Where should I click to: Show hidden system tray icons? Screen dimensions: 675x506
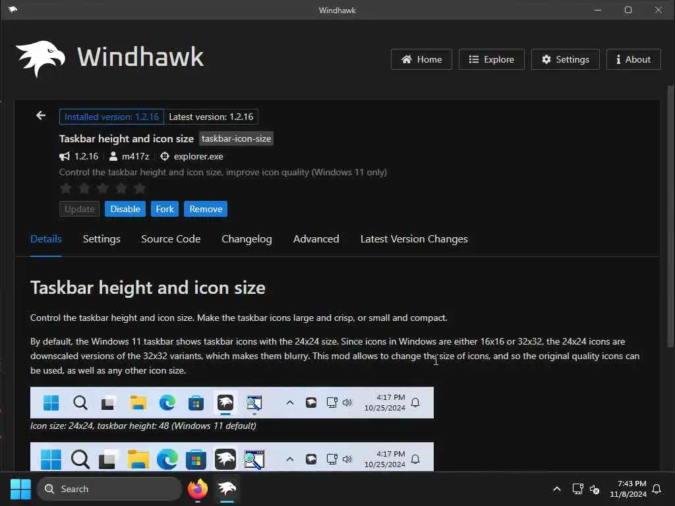(556, 489)
